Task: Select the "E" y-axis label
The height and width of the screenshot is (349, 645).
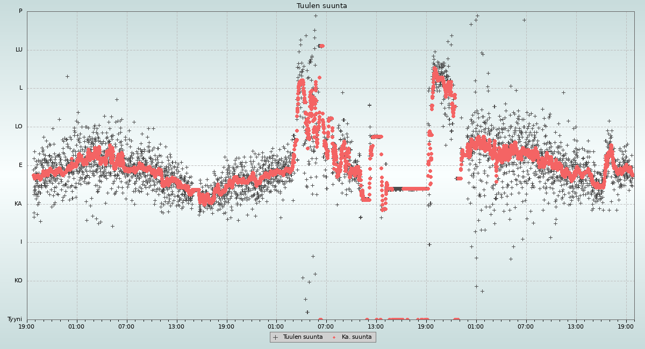Action: tap(21, 165)
